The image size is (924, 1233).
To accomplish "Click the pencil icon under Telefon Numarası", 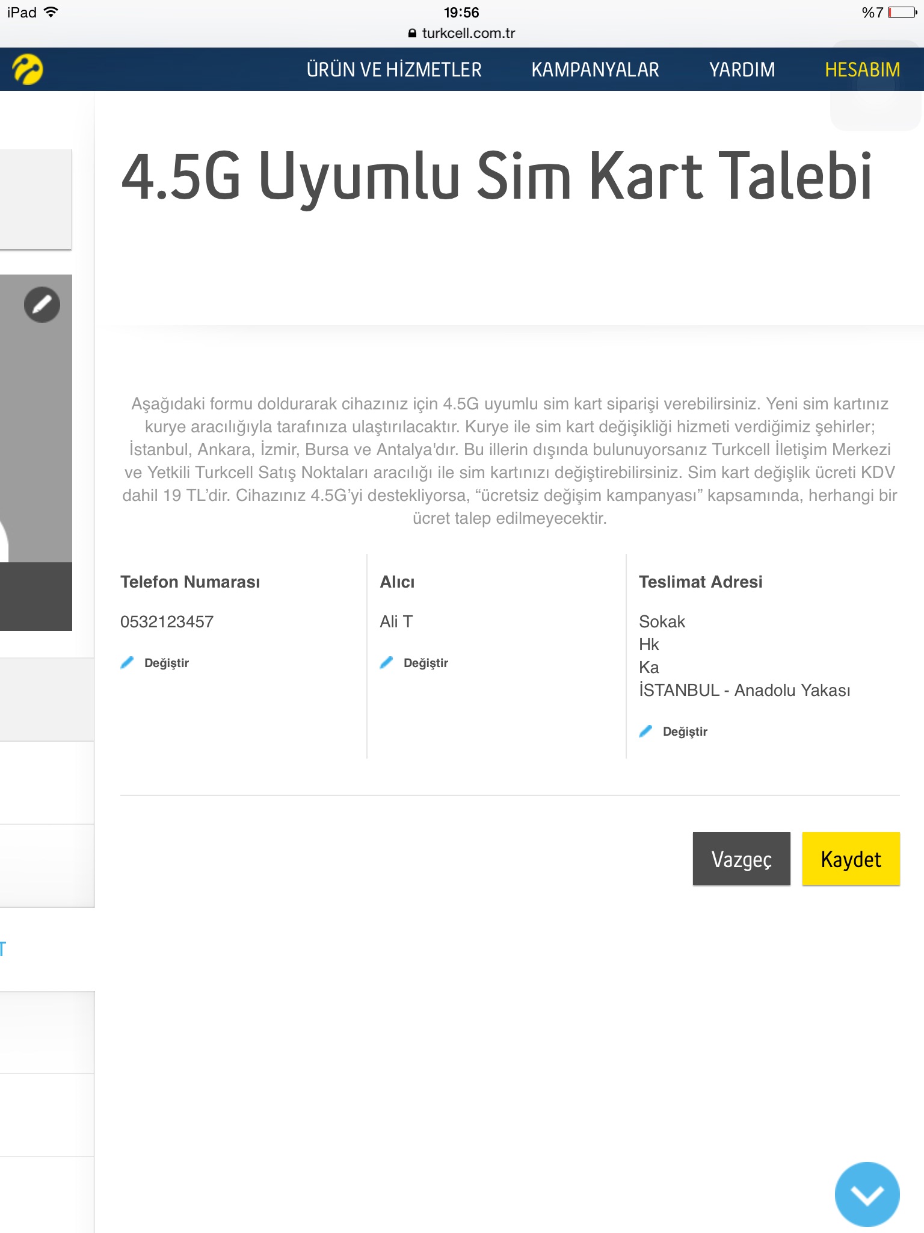I will click(x=127, y=663).
